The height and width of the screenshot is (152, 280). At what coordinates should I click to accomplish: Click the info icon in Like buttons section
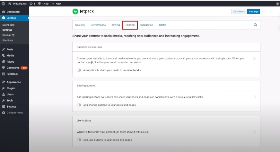tap(254, 132)
